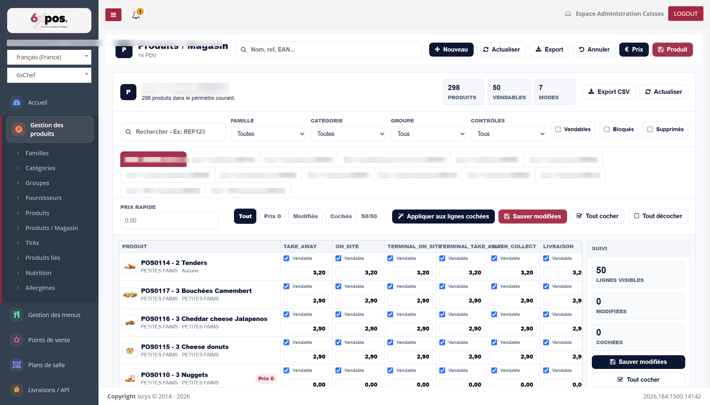The image size is (710, 405).
Task: Click the Export CSV button
Action: click(609, 92)
